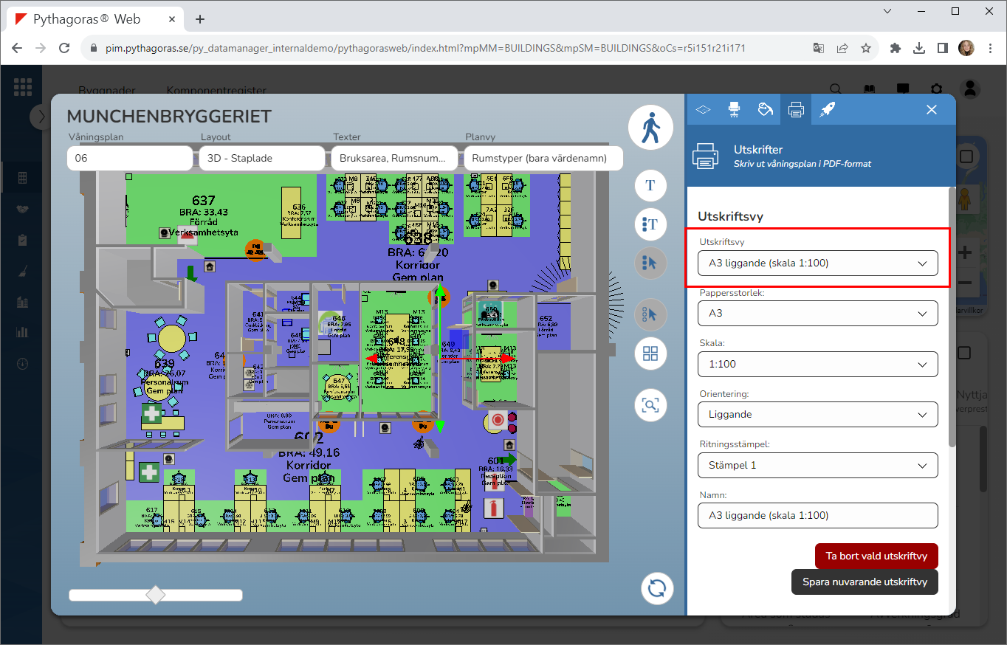The image size is (1007, 645).
Task: Close the side panel with the X
Action: click(x=932, y=110)
